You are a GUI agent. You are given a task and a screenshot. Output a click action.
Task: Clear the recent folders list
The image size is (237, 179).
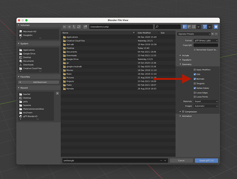[x=57, y=93]
